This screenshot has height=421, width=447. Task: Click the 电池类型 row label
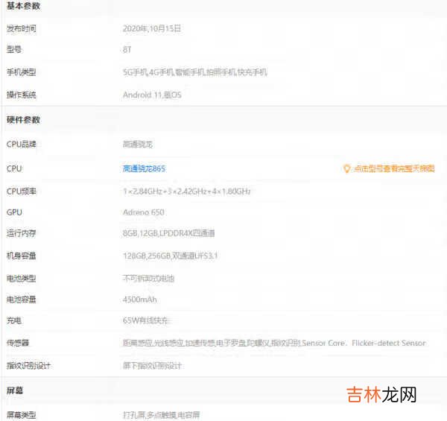22,279
